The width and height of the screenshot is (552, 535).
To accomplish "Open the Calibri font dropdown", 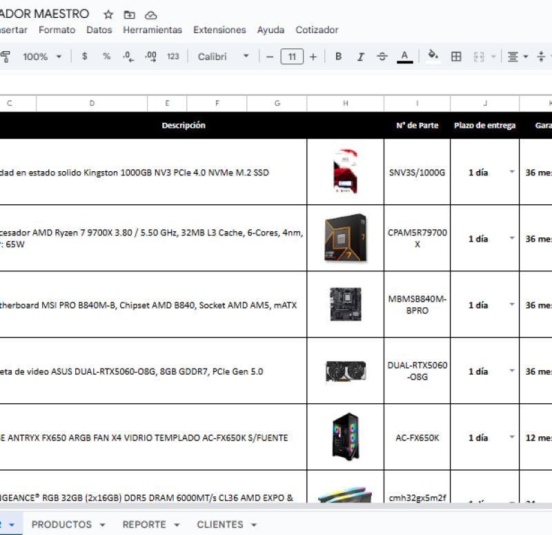I will click(x=223, y=57).
